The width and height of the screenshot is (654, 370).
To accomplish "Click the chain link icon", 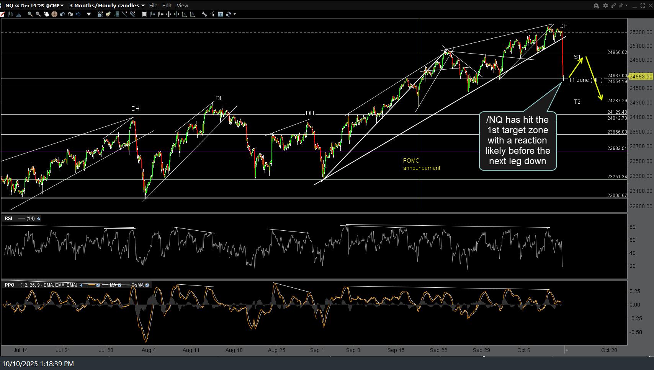I will pos(613,5).
